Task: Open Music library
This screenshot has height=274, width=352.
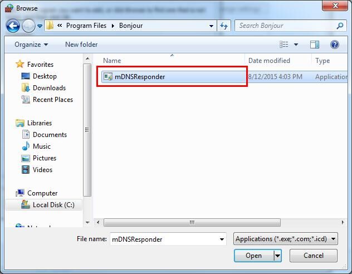Action: (x=42, y=146)
